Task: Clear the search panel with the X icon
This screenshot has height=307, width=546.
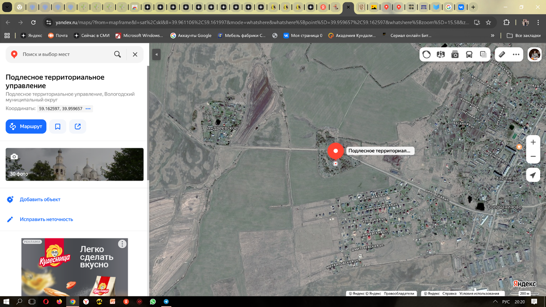Action: point(135,54)
